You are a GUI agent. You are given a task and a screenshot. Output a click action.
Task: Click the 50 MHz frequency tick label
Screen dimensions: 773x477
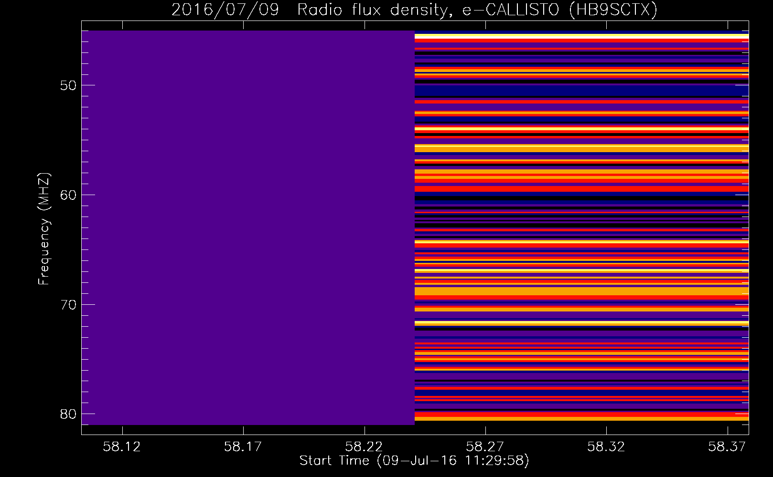[68, 85]
